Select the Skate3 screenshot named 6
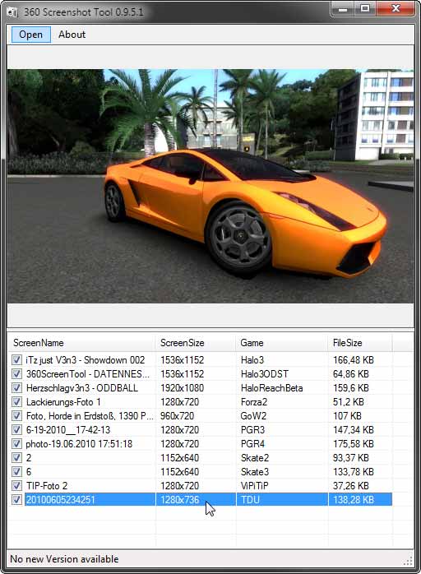Screen dimensions: 421x574 pyautogui.click(x=201, y=471)
